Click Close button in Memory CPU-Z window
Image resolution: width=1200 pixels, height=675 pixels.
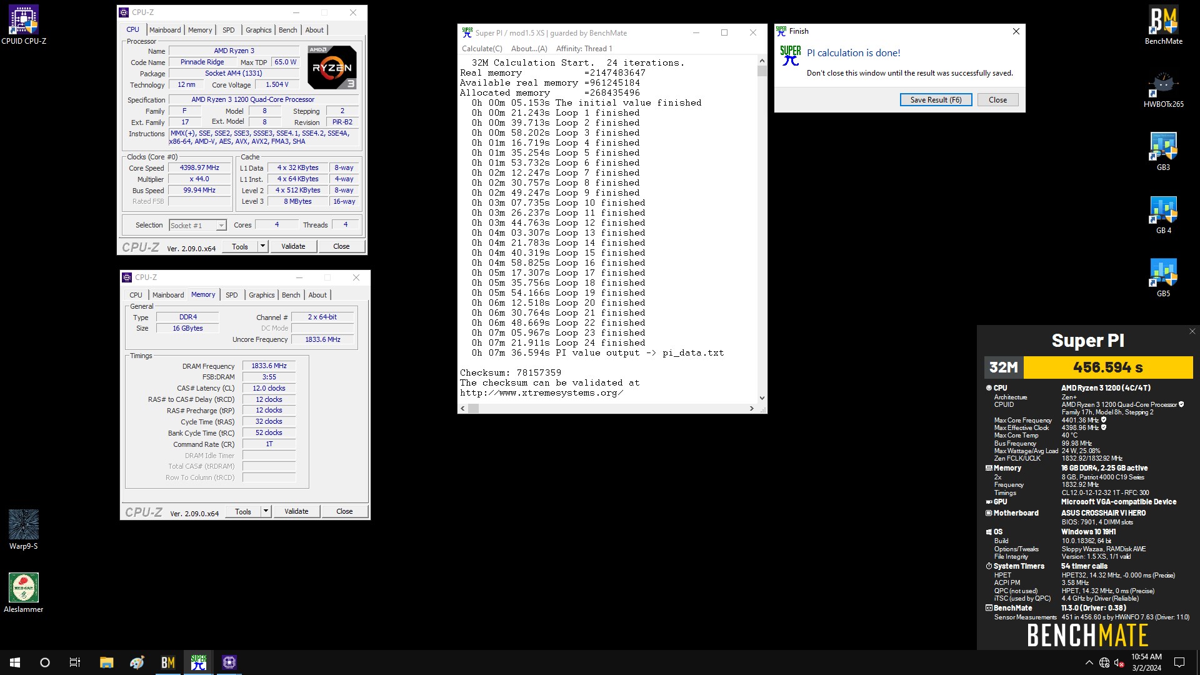coord(344,511)
